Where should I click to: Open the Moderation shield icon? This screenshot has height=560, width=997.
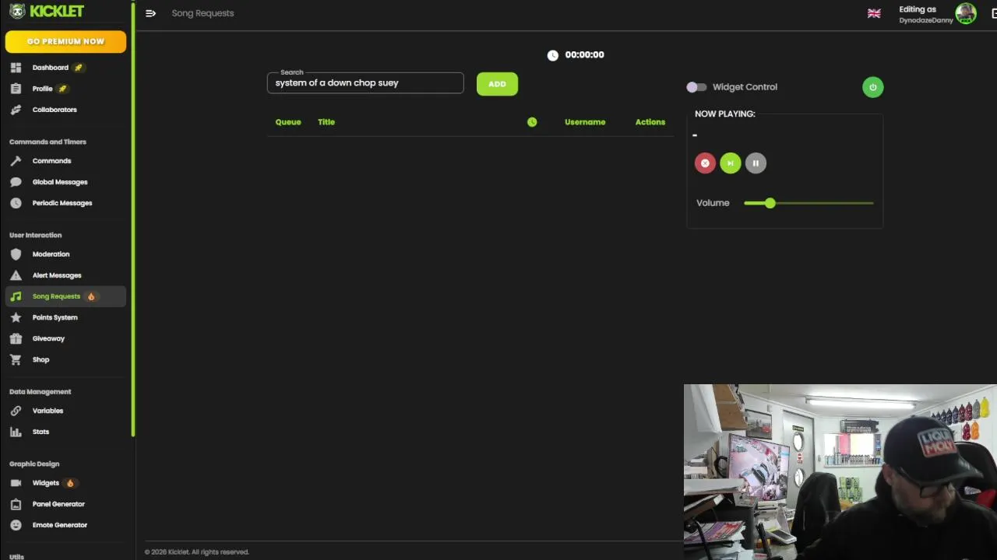point(16,254)
